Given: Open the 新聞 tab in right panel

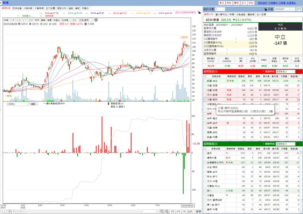Looking at the screenshot, I should tap(232, 14).
